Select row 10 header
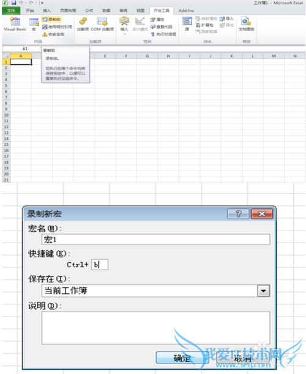The height and width of the screenshot is (374, 306). (6, 115)
